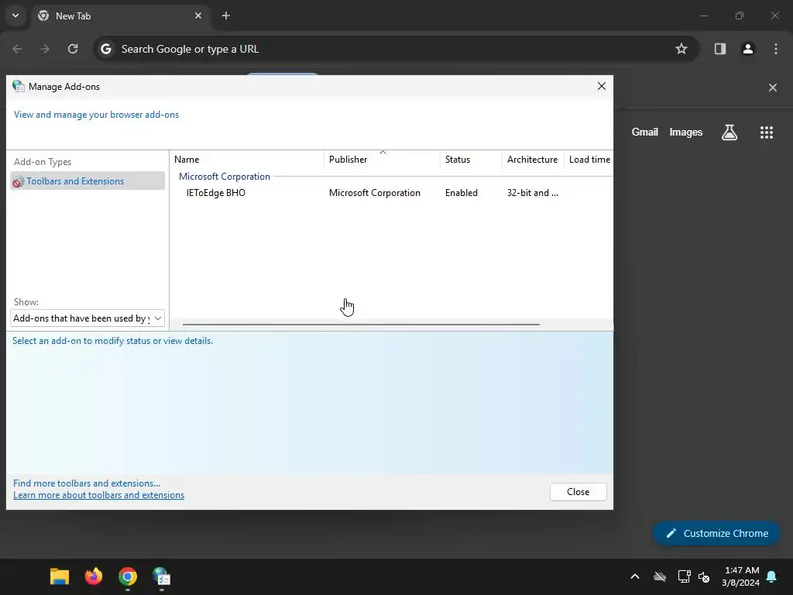The height and width of the screenshot is (595, 793).
Task: Open Chrome three-dot menu
Action: click(x=776, y=49)
